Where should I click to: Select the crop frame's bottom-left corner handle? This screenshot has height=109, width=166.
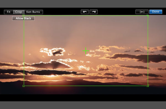(24, 86)
